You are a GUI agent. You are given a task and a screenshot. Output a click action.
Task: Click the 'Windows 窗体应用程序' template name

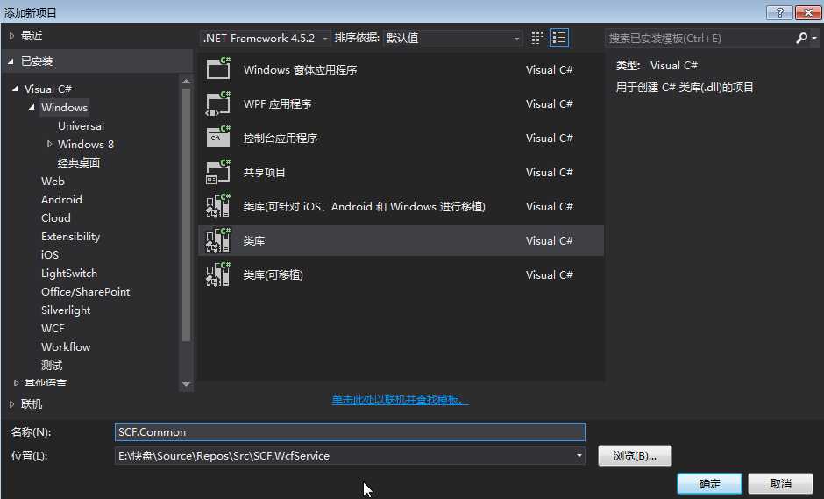coord(300,69)
